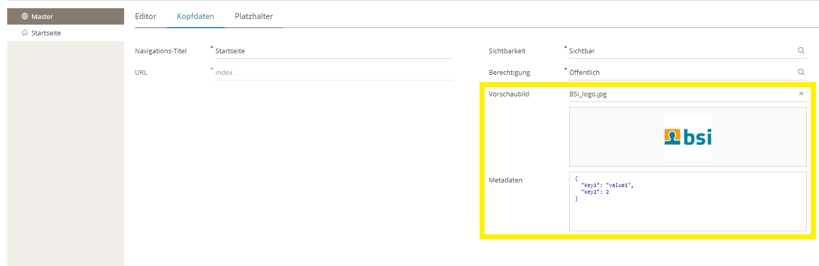Clear the BSI_logo.jpg Vorschaubild with X
The image size is (819, 266).
801,94
